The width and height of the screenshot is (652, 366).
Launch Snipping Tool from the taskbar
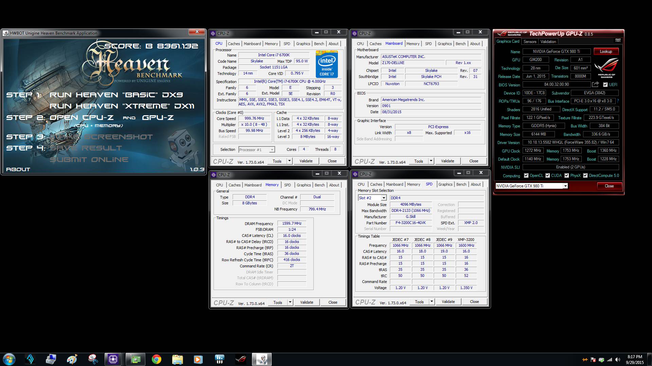pyautogui.click(x=93, y=359)
